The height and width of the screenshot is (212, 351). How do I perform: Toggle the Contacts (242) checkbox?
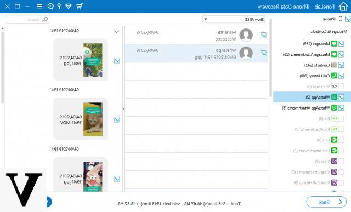pyautogui.click(x=341, y=65)
